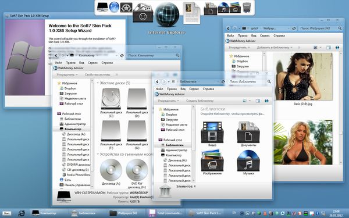Select Панель управления in Компьютер tree

point(75,185)
